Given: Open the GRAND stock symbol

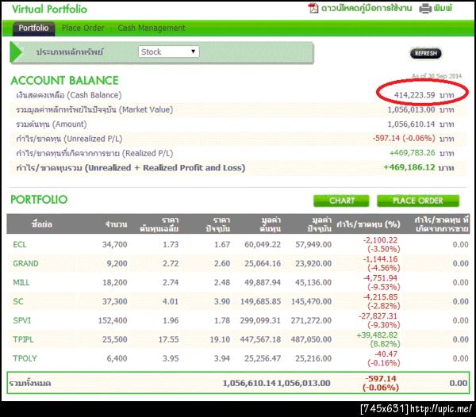Looking at the screenshot, I should tap(25, 263).
